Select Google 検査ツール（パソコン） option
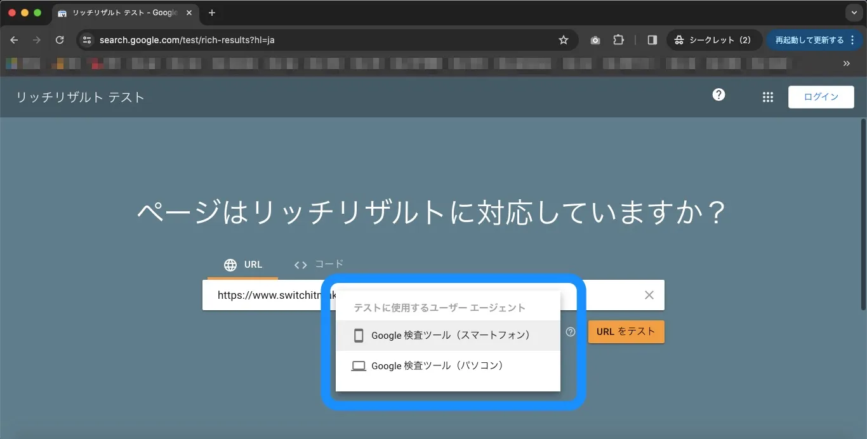Image resolution: width=867 pixels, height=439 pixels. click(x=448, y=366)
